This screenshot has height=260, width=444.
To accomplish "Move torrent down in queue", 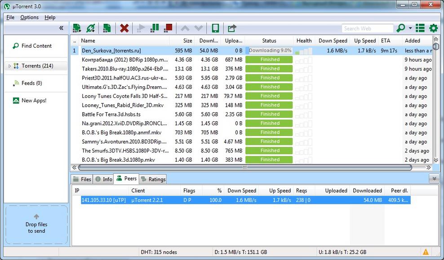I will point(199,28).
